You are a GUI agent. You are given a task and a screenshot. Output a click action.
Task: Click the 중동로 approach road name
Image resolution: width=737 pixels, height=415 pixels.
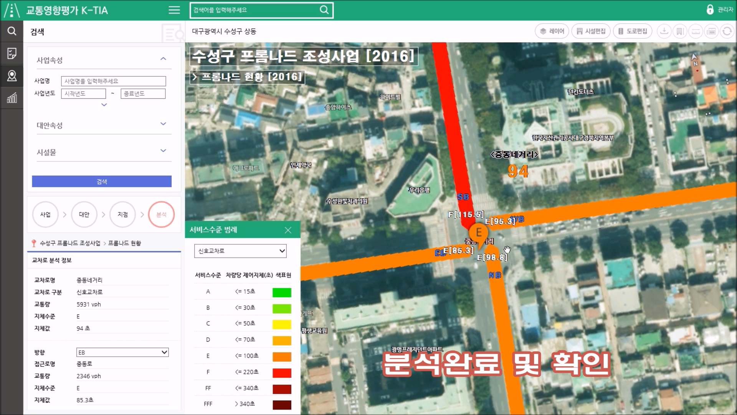tap(84, 364)
